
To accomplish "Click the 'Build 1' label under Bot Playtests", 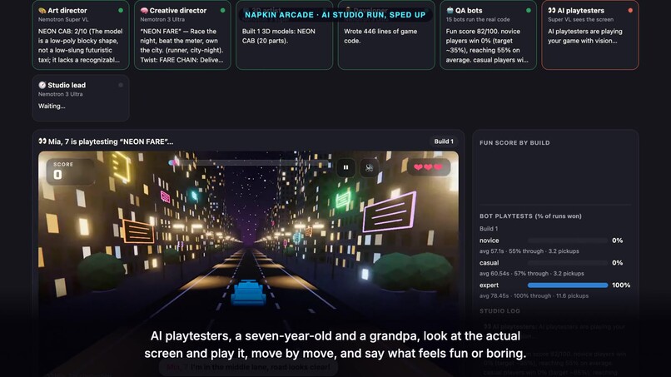I will click(x=489, y=229).
